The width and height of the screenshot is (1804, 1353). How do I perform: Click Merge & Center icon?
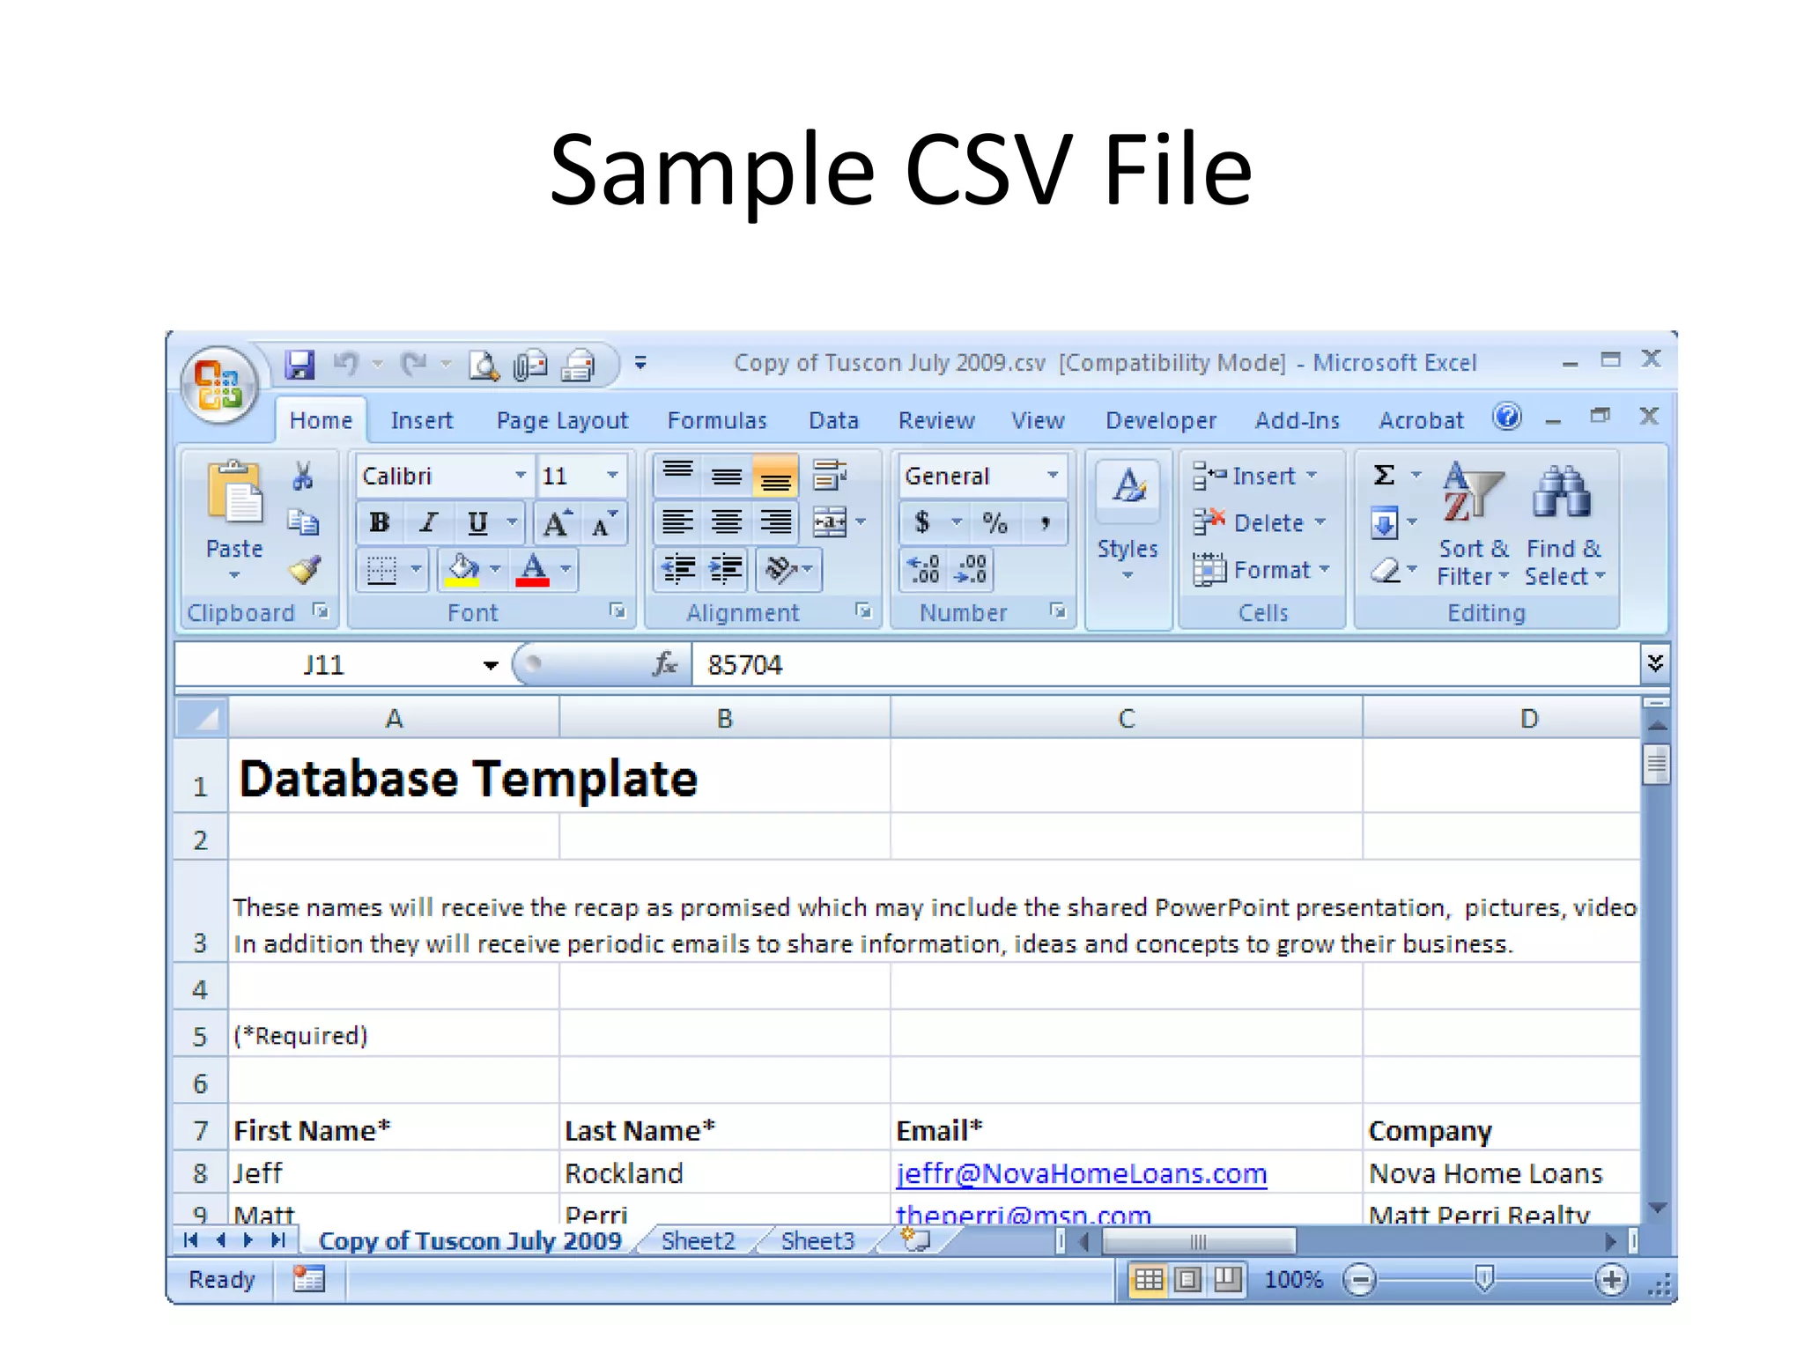[x=830, y=522]
